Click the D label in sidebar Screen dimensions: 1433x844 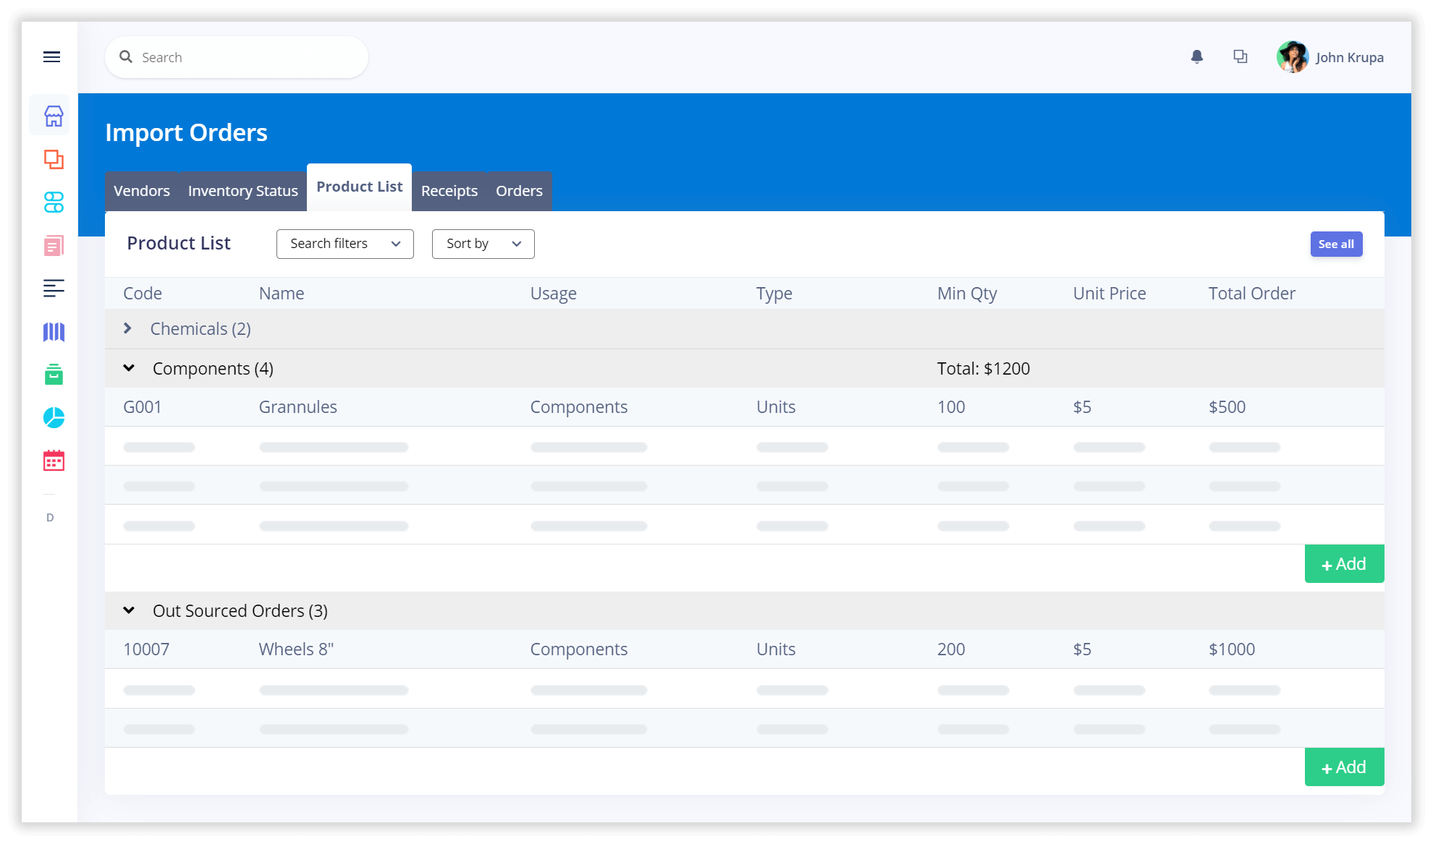pyautogui.click(x=50, y=518)
